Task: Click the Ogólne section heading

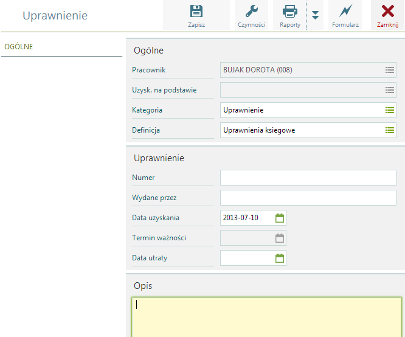Action: (x=148, y=50)
